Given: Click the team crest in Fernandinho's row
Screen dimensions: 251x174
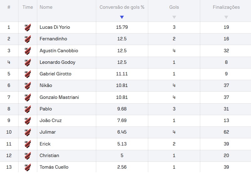Looking at the screenshot, I should pos(28,39).
